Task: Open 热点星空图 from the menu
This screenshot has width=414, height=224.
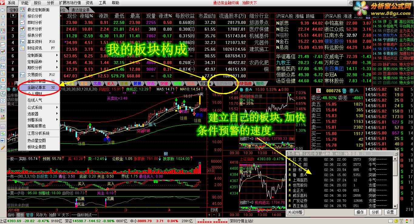Action: (39, 141)
